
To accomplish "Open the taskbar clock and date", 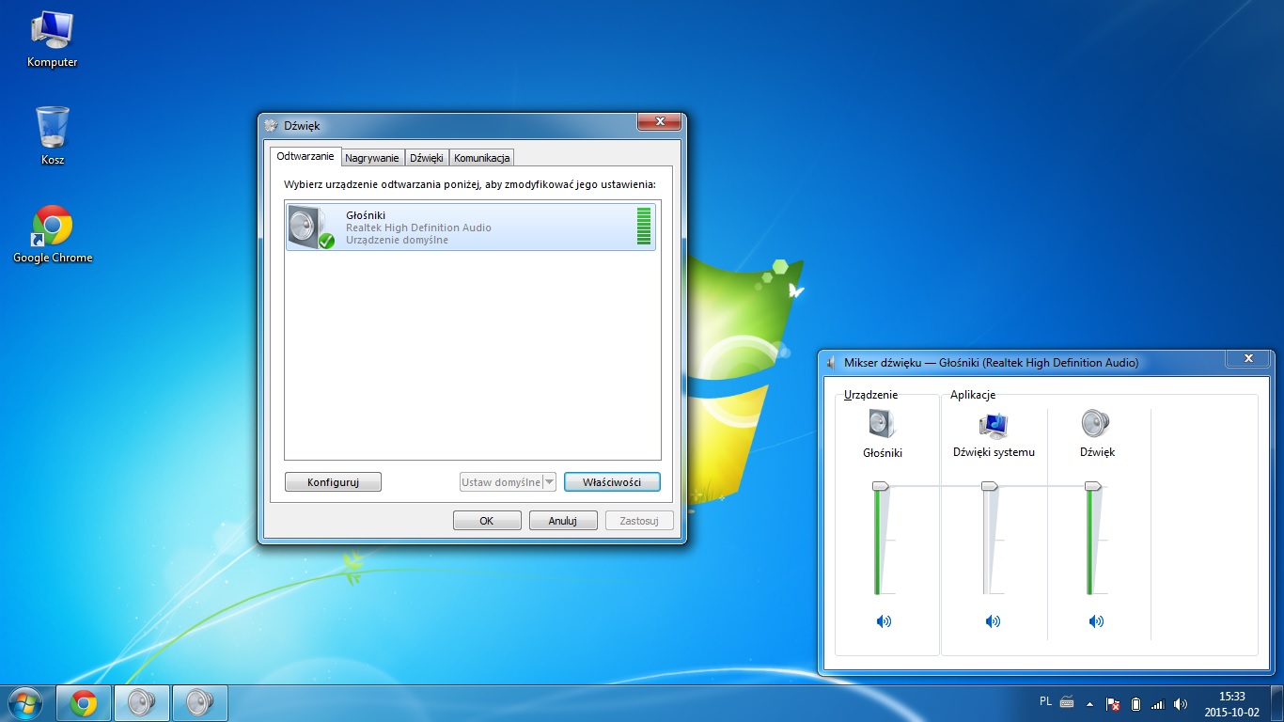I will click(1231, 703).
